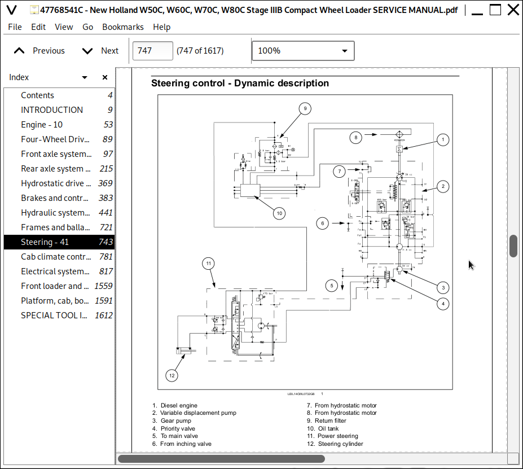Open the Go menu
This screenshot has height=469, width=523.
[87, 27]
